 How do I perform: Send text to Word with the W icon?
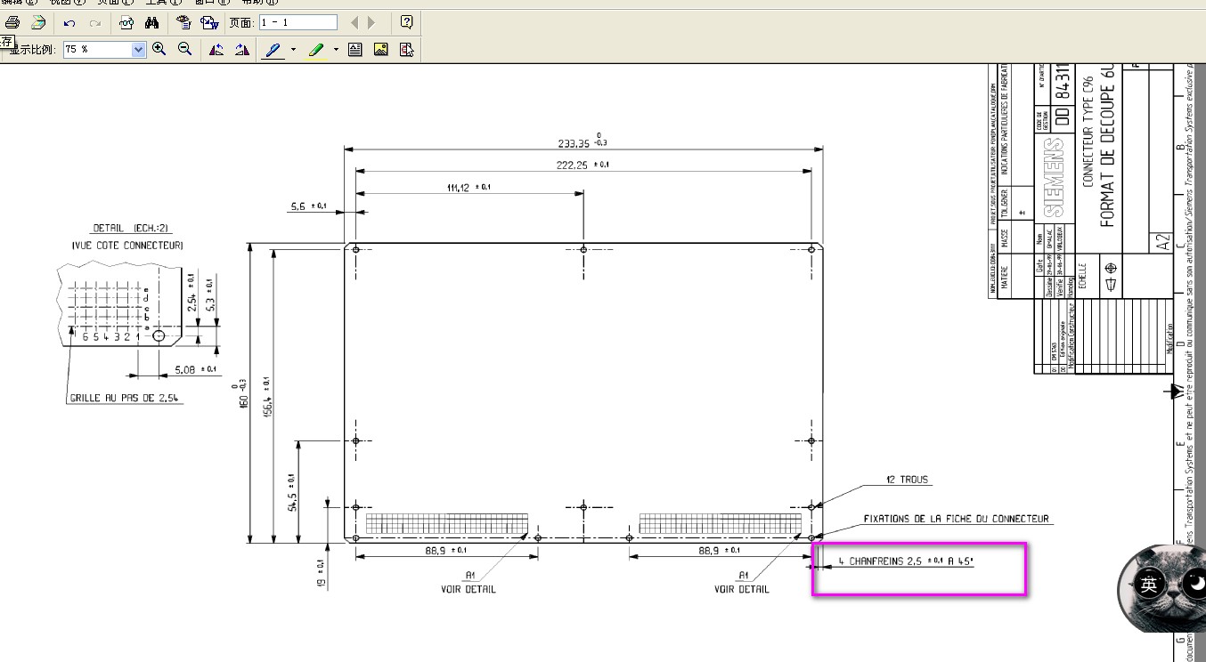(209, 22)
